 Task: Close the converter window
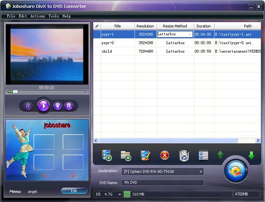click(258, 7)
